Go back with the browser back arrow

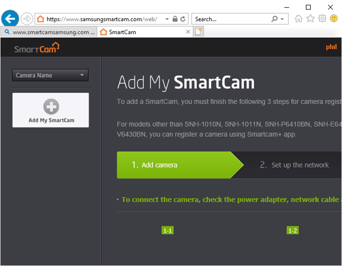point(10,19)
